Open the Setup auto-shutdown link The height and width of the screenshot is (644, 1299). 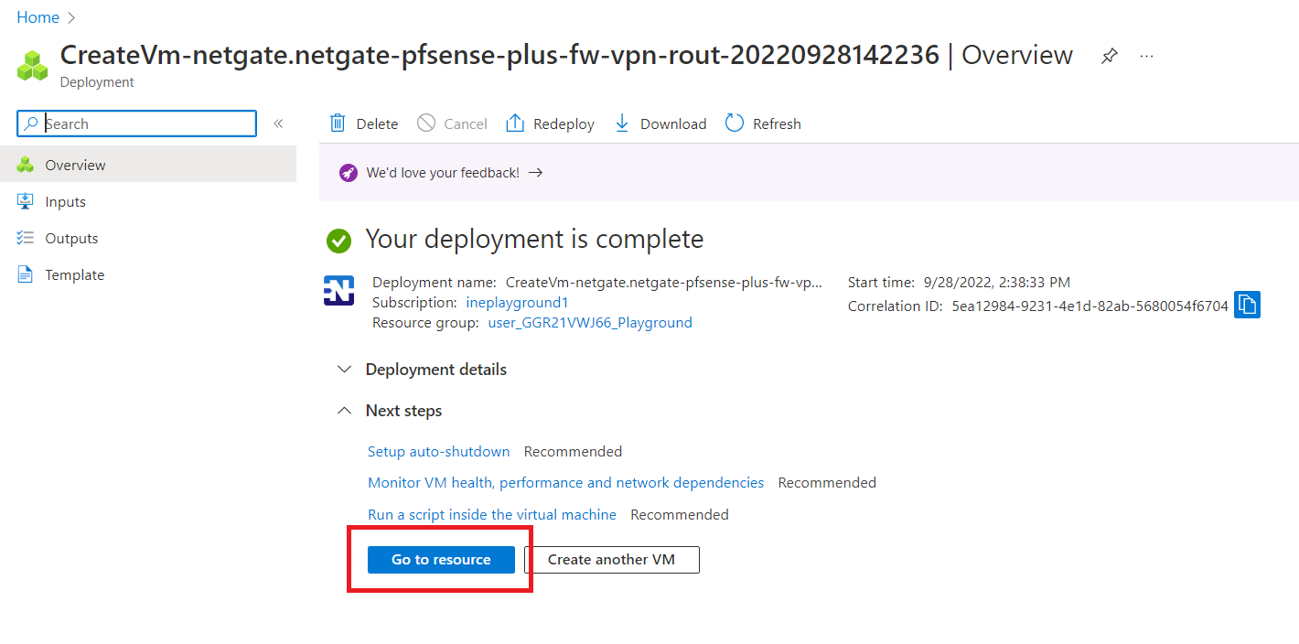(438, 452)
